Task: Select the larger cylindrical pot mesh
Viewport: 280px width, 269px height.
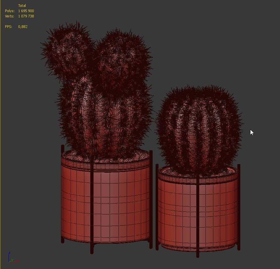Action: 105,199
